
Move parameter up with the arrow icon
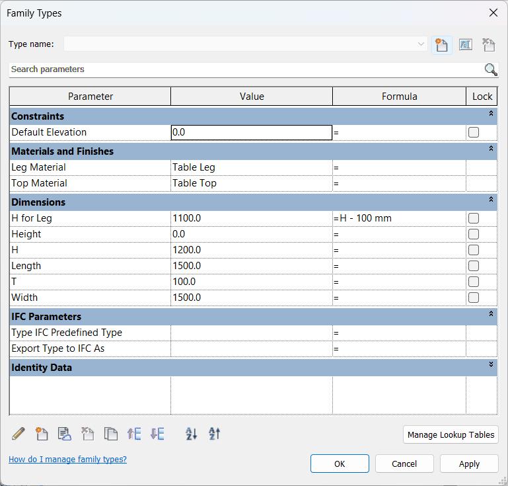coord(134,434)
